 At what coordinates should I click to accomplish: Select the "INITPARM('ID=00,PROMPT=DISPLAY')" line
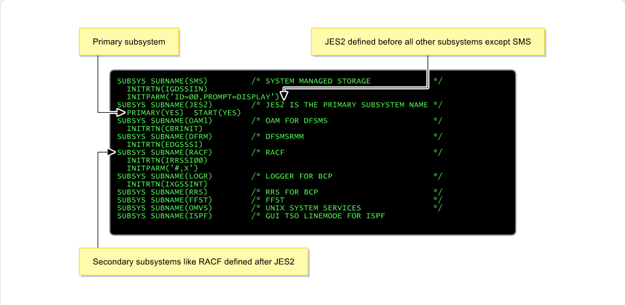point(203,97)
